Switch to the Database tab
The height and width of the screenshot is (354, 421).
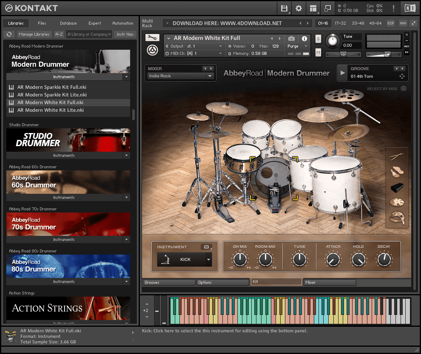68,23
